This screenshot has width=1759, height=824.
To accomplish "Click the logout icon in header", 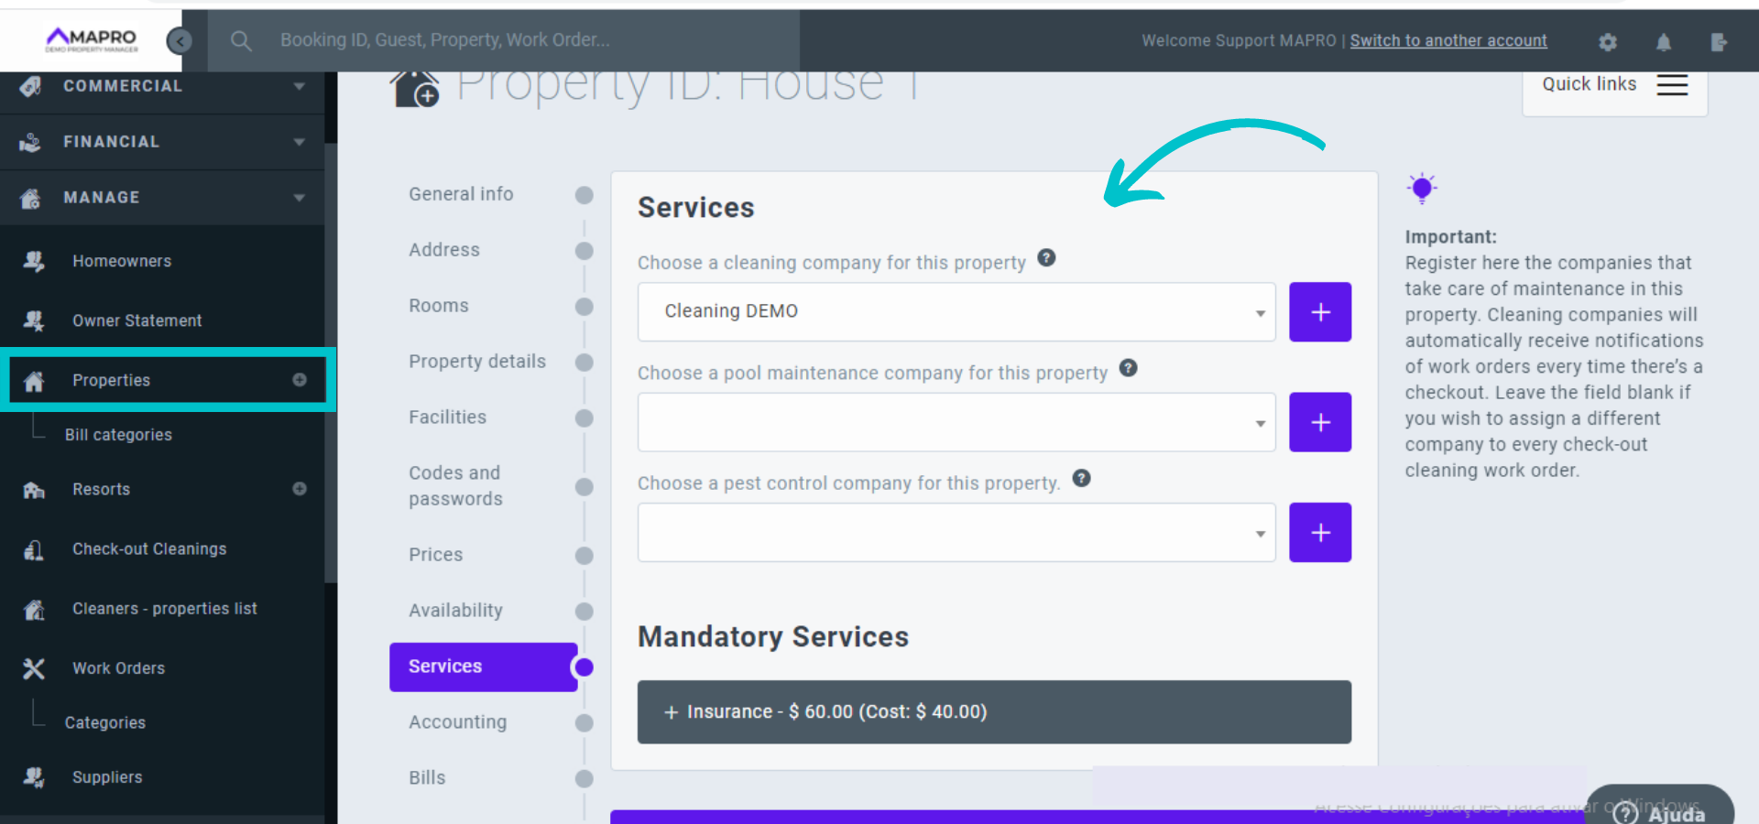I will click(1719, 42).
